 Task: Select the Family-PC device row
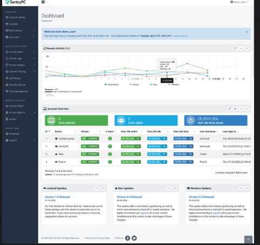tap(146, 146)
